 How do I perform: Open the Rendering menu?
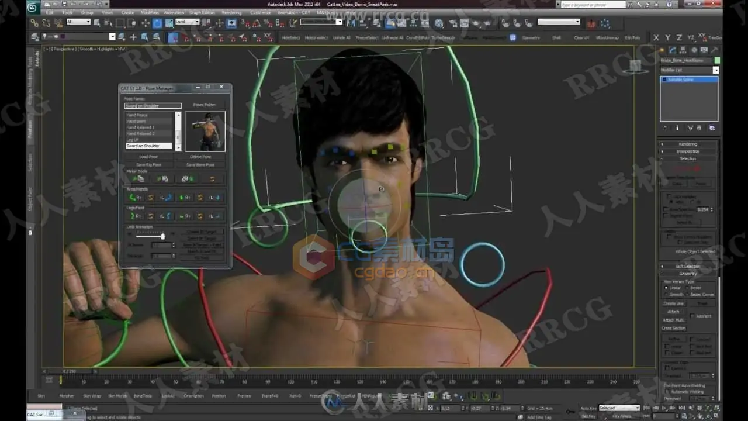(231, 12)
